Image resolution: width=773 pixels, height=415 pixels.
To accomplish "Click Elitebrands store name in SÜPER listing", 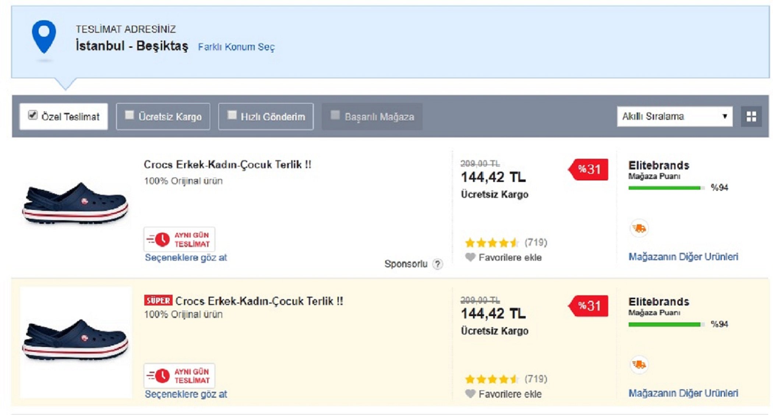I will [x=659, y=302].
